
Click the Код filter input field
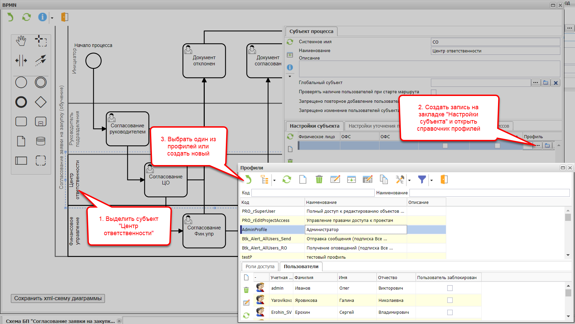pos(313,193)
